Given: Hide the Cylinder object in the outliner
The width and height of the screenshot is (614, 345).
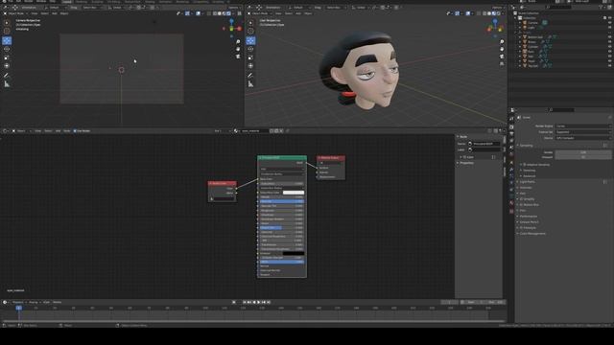Looking at the screenshot, I should click(x=609, y=47).
